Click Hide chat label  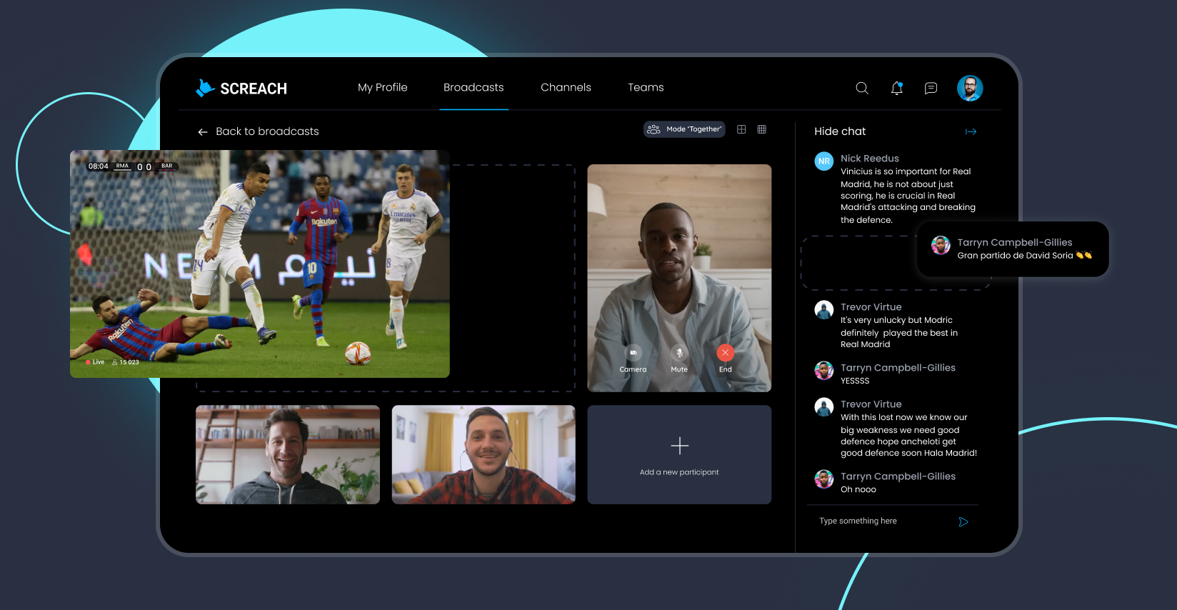point(840,131)
